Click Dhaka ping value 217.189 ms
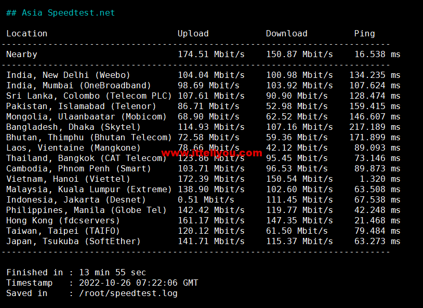This screenshot has height=308, width=423. click(x=375, y=127)
